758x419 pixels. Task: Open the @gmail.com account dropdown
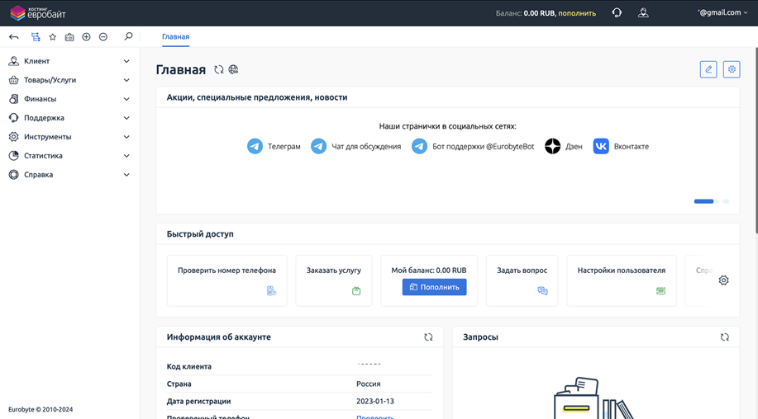click(x=722, y=12)
